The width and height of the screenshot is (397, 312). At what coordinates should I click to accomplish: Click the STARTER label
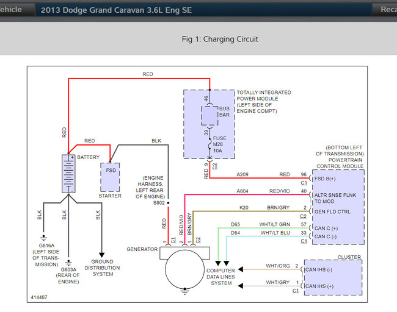click(x=110, y=196)
